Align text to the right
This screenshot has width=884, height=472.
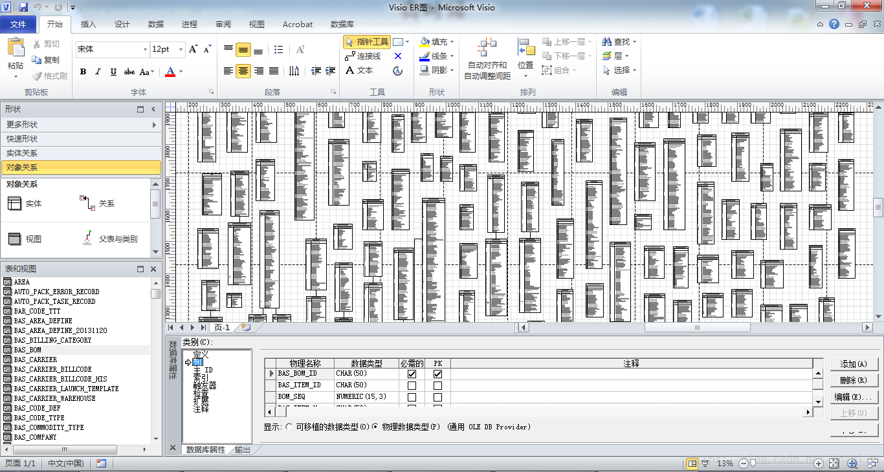point(259,71)
